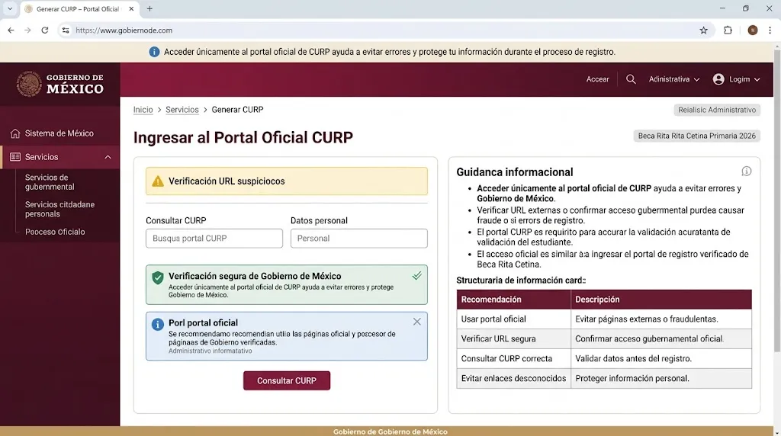
Task: Select Pooceso Oficialo submenu item
Action: coord(55,232)
